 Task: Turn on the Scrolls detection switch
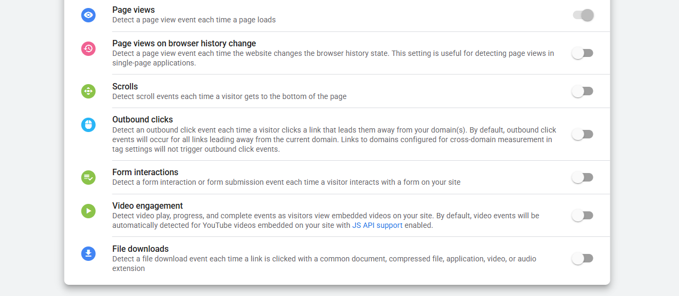point(583,92)
